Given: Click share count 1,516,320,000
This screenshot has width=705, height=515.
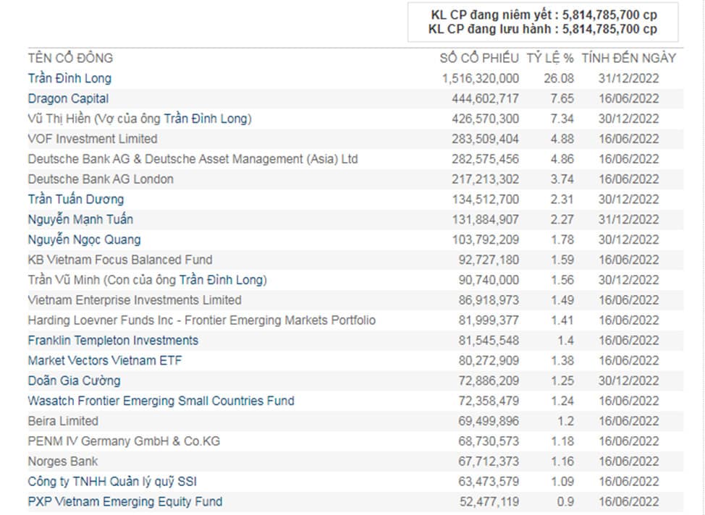Looking at the screenshot, I should tap(481, 78).
